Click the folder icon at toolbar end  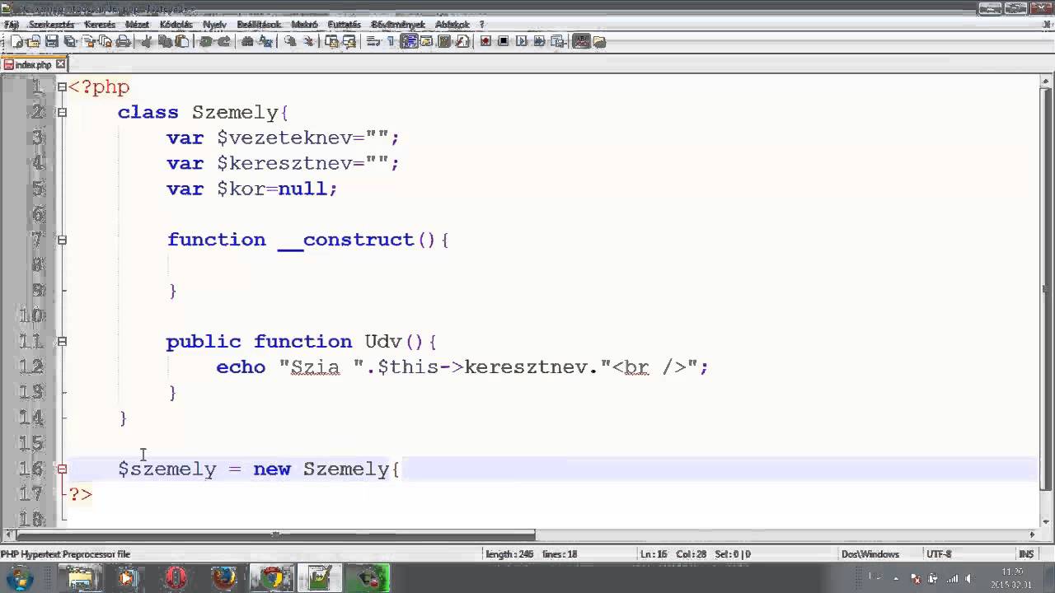coord(599,41)
